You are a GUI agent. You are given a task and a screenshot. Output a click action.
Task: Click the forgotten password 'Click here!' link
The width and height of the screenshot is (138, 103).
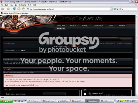point(35,85)
